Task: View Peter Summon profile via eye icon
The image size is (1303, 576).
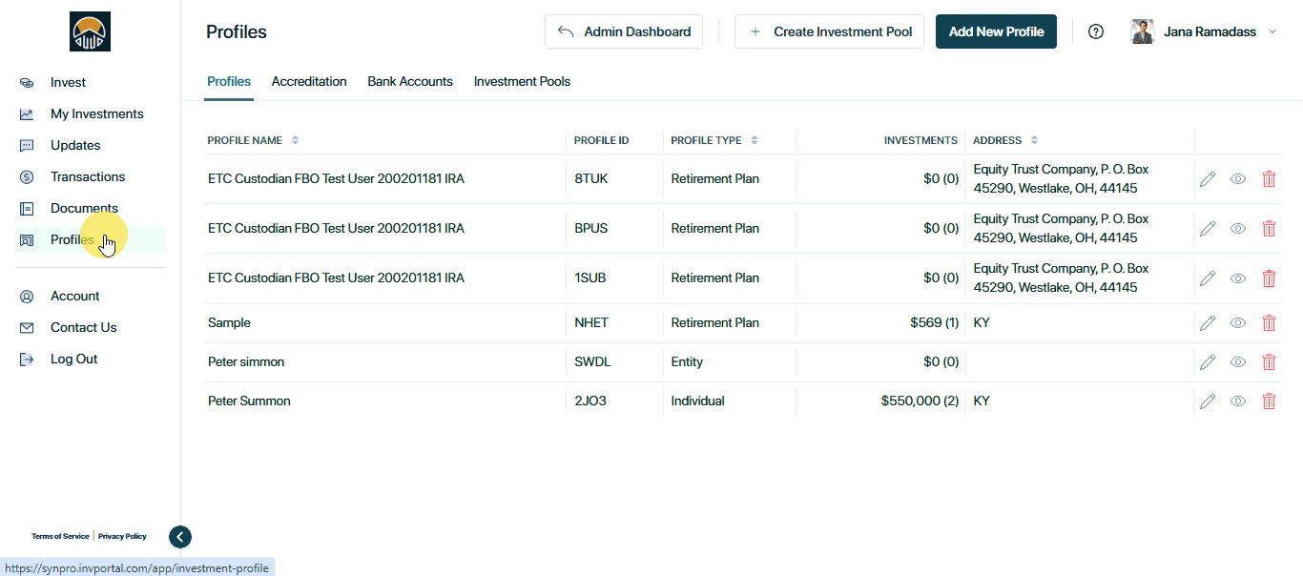Action: [1238, 401]
